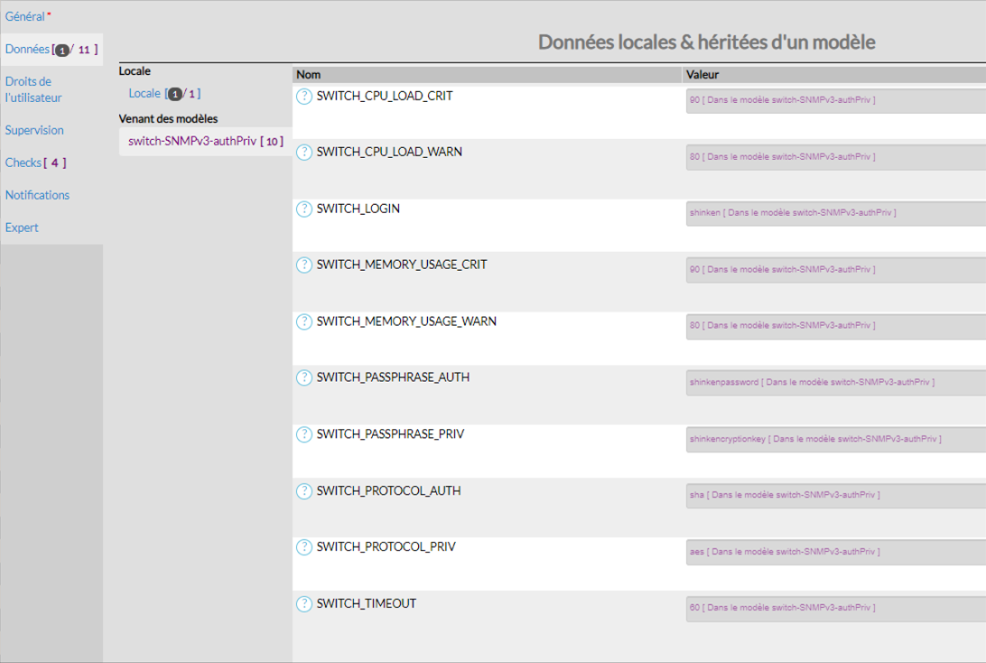Select the Locale data filter
Viewport: 986px width, 663px height.
click(x=144, y=94)
